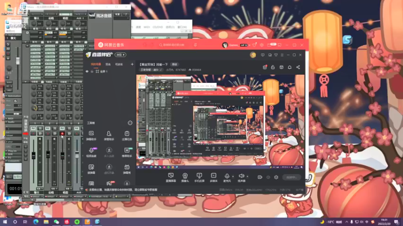Add a multimedia source
This screenshot has height=226, width=403.
[214, 177]
